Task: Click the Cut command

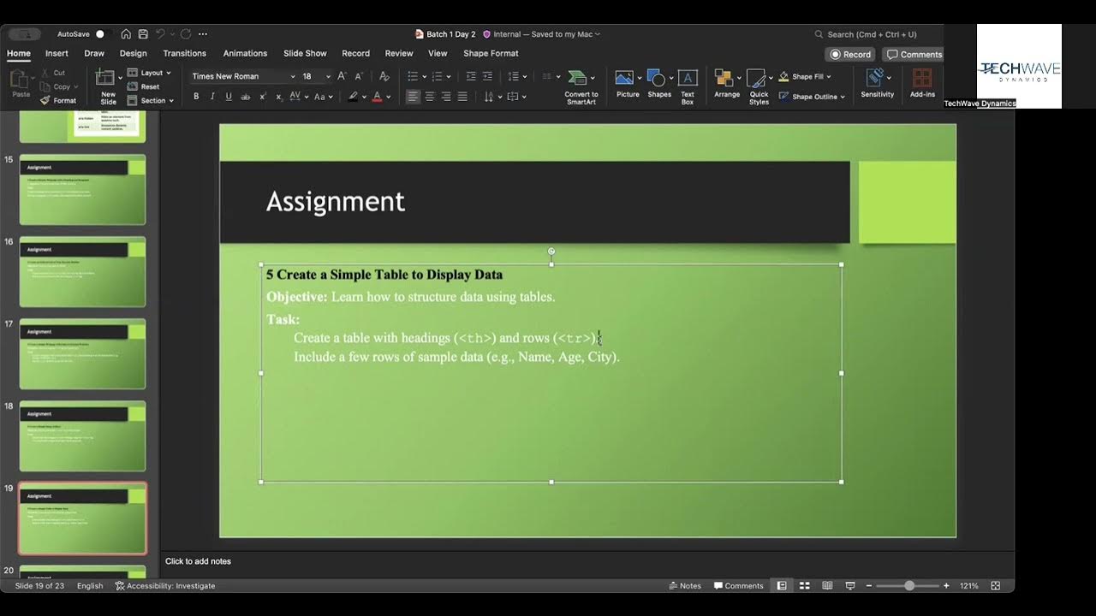Action: click(x=53, y=73)
